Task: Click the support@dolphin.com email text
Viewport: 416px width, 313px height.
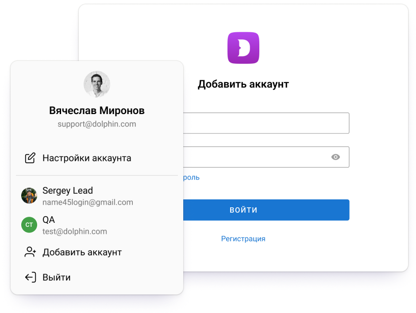Action: [97, 124]
